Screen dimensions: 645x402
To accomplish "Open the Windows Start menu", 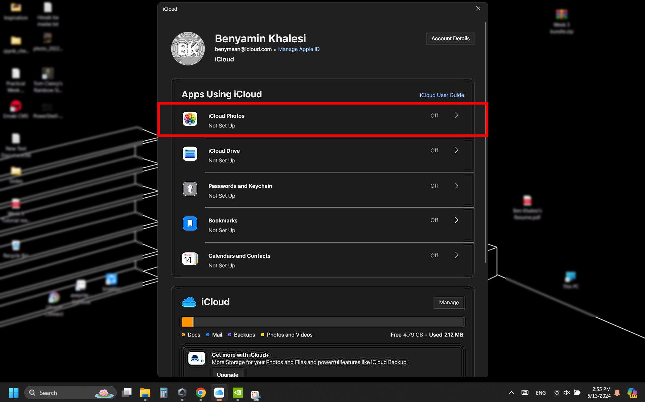I will pos(13,393).
